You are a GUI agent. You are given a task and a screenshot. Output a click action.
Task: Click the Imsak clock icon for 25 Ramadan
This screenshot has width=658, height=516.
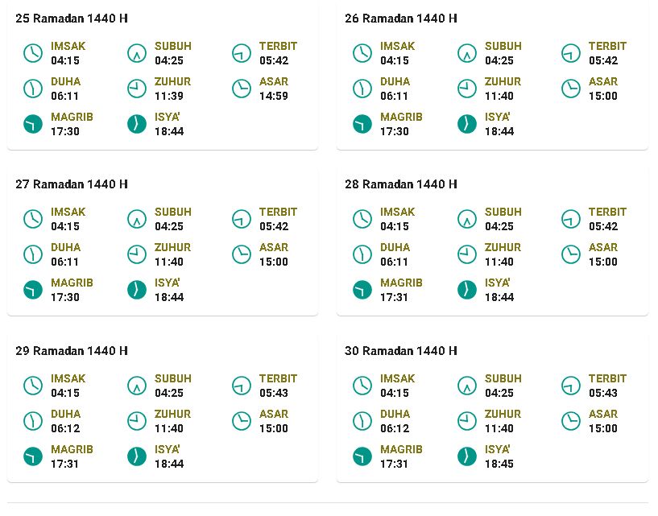point(33,53)
